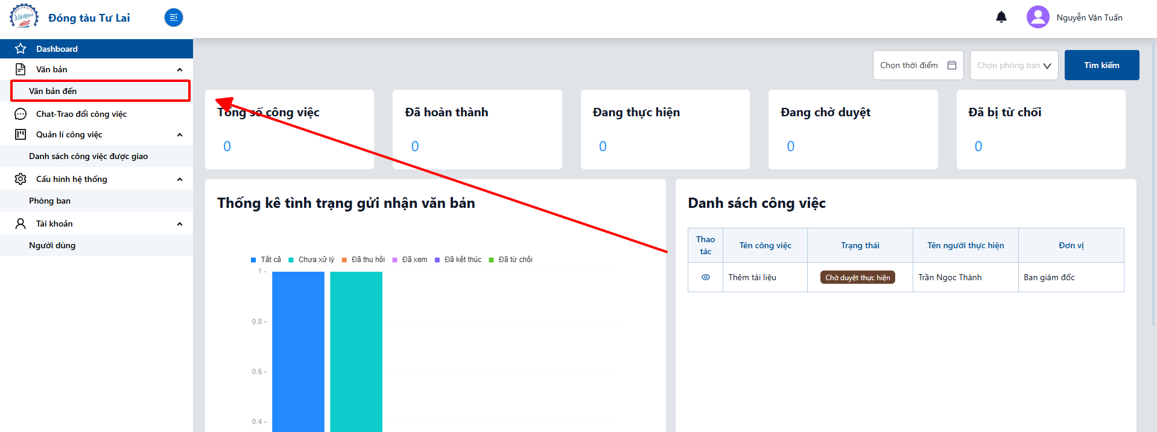
Task: Open Danh sách công việc được giao
Action: click(97, 156)
